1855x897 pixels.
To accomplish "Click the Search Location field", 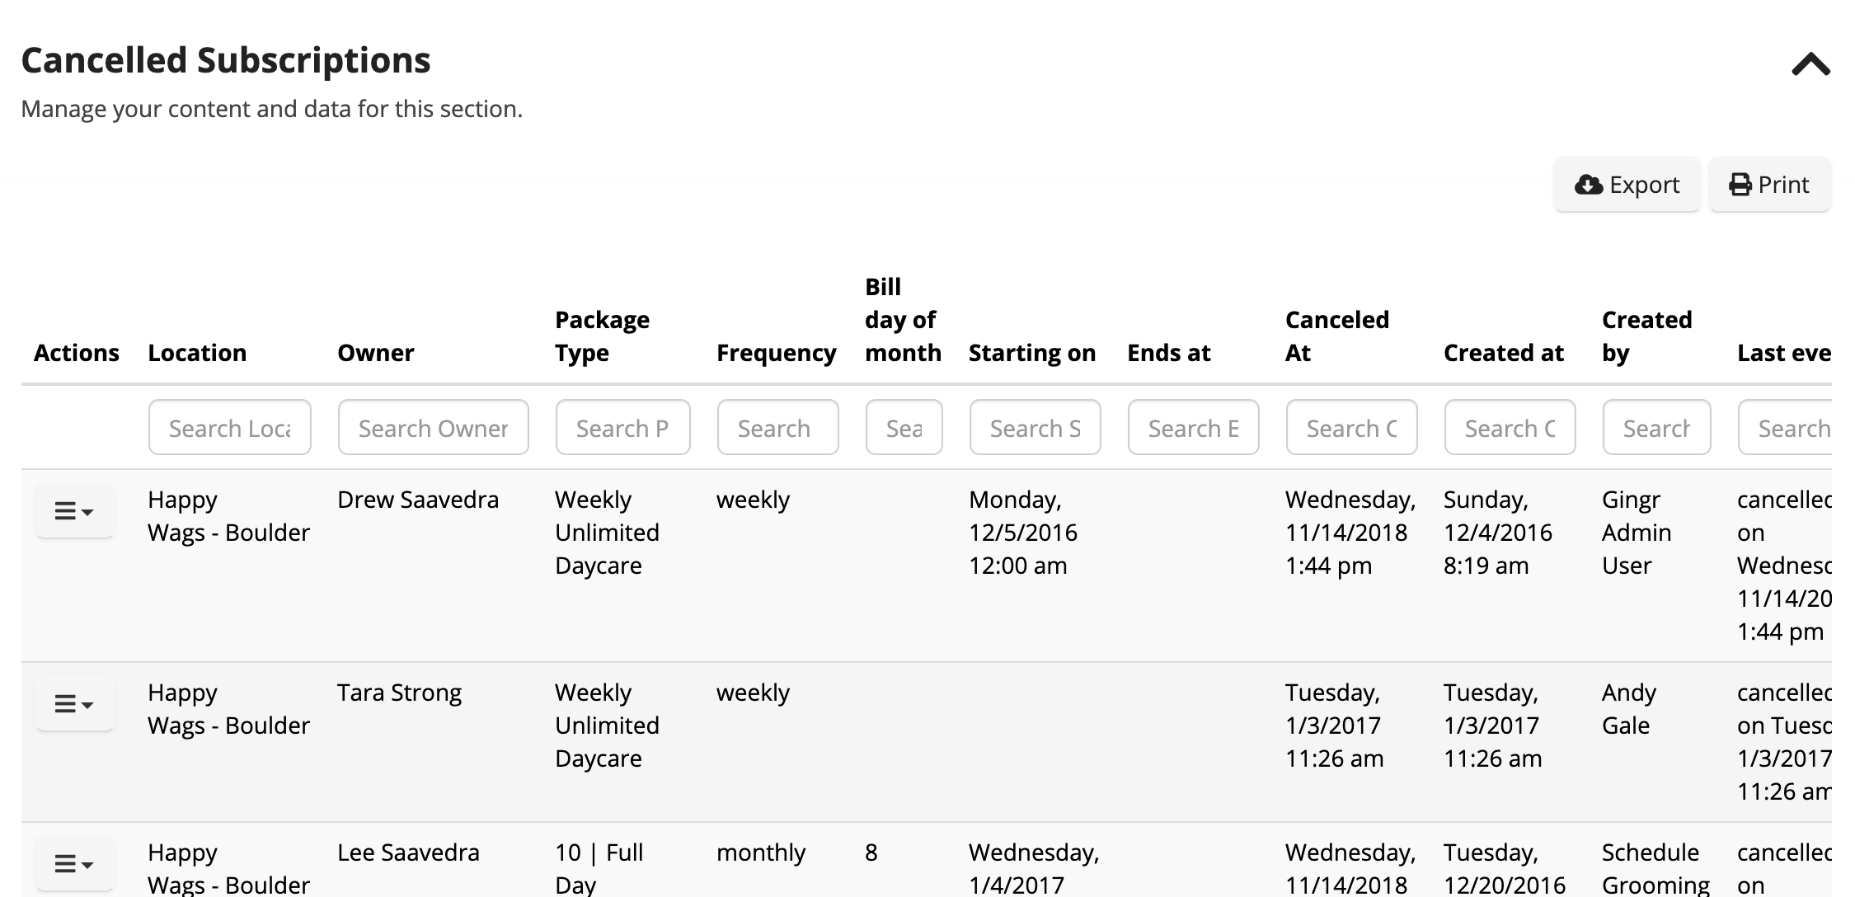I will (230, 427).
